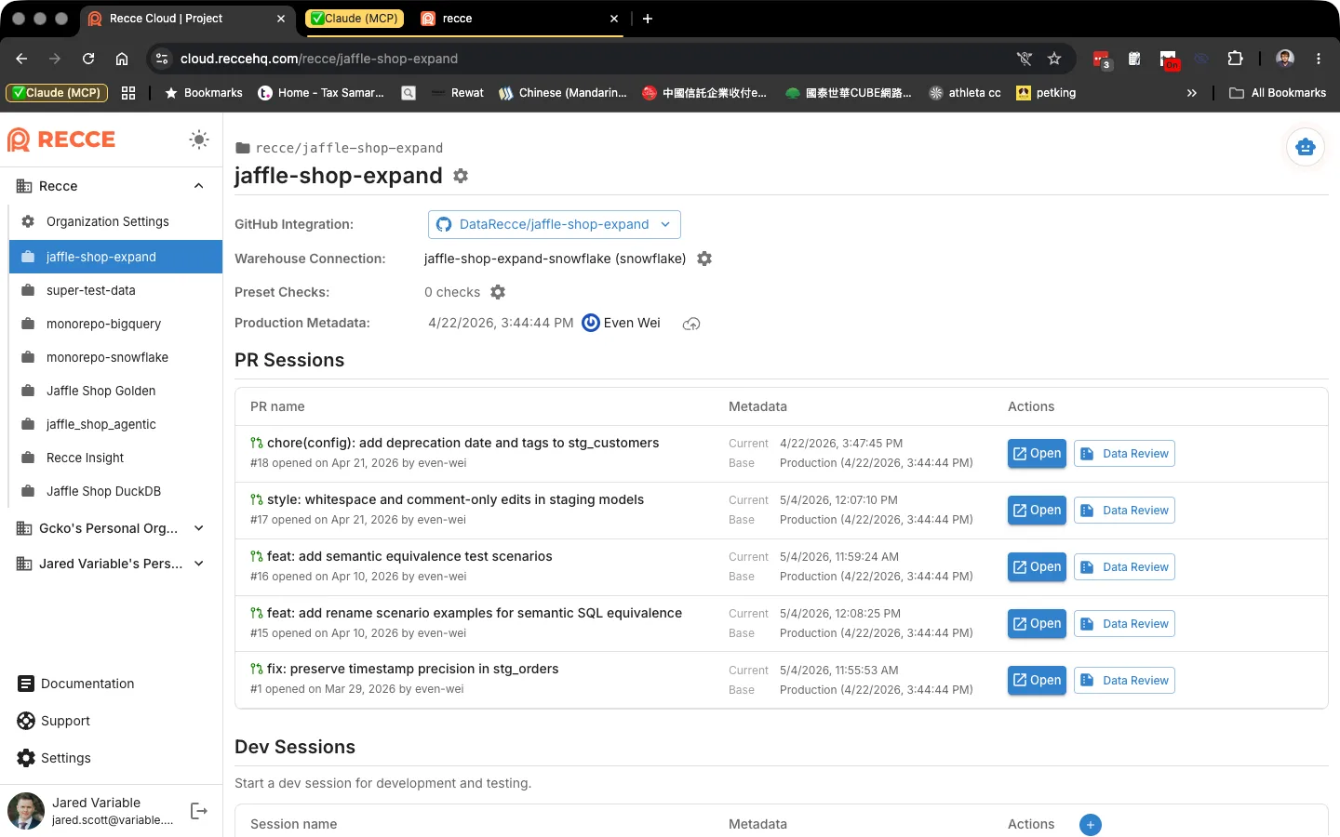Expand Jared Variable's Personal org section
1340x837 pixels.
click(198, 564)
